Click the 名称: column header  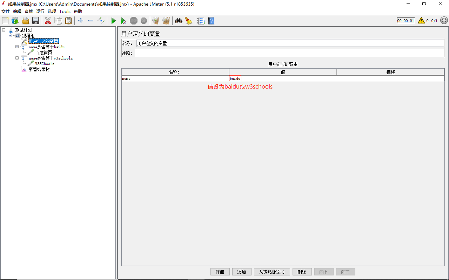(175, 72)
